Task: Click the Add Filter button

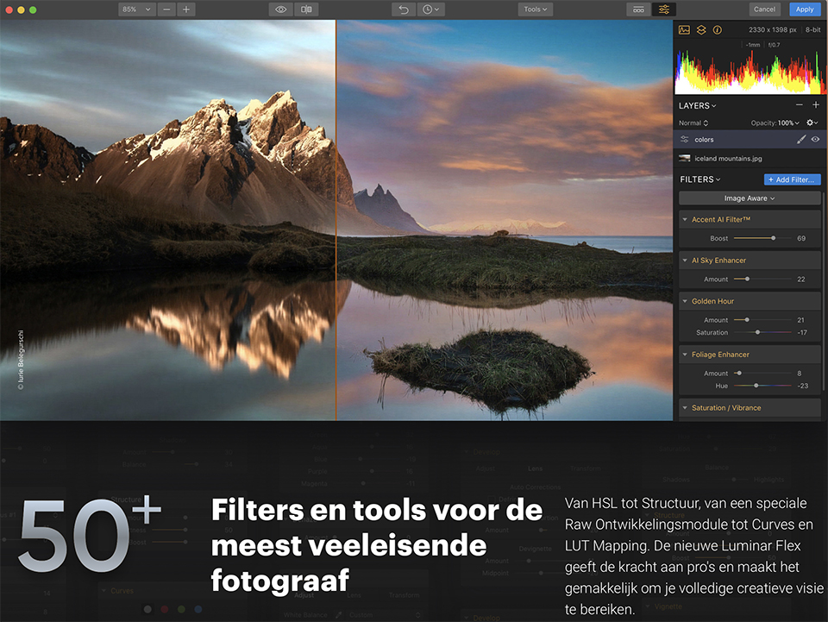Action: pyautogui.click(x=792, y=179)
